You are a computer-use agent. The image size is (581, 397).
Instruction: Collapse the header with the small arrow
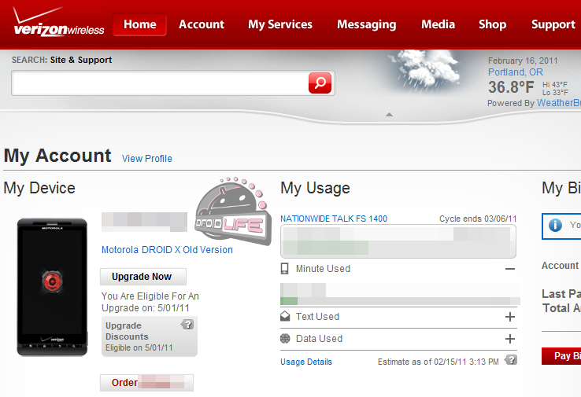point(387,115)
